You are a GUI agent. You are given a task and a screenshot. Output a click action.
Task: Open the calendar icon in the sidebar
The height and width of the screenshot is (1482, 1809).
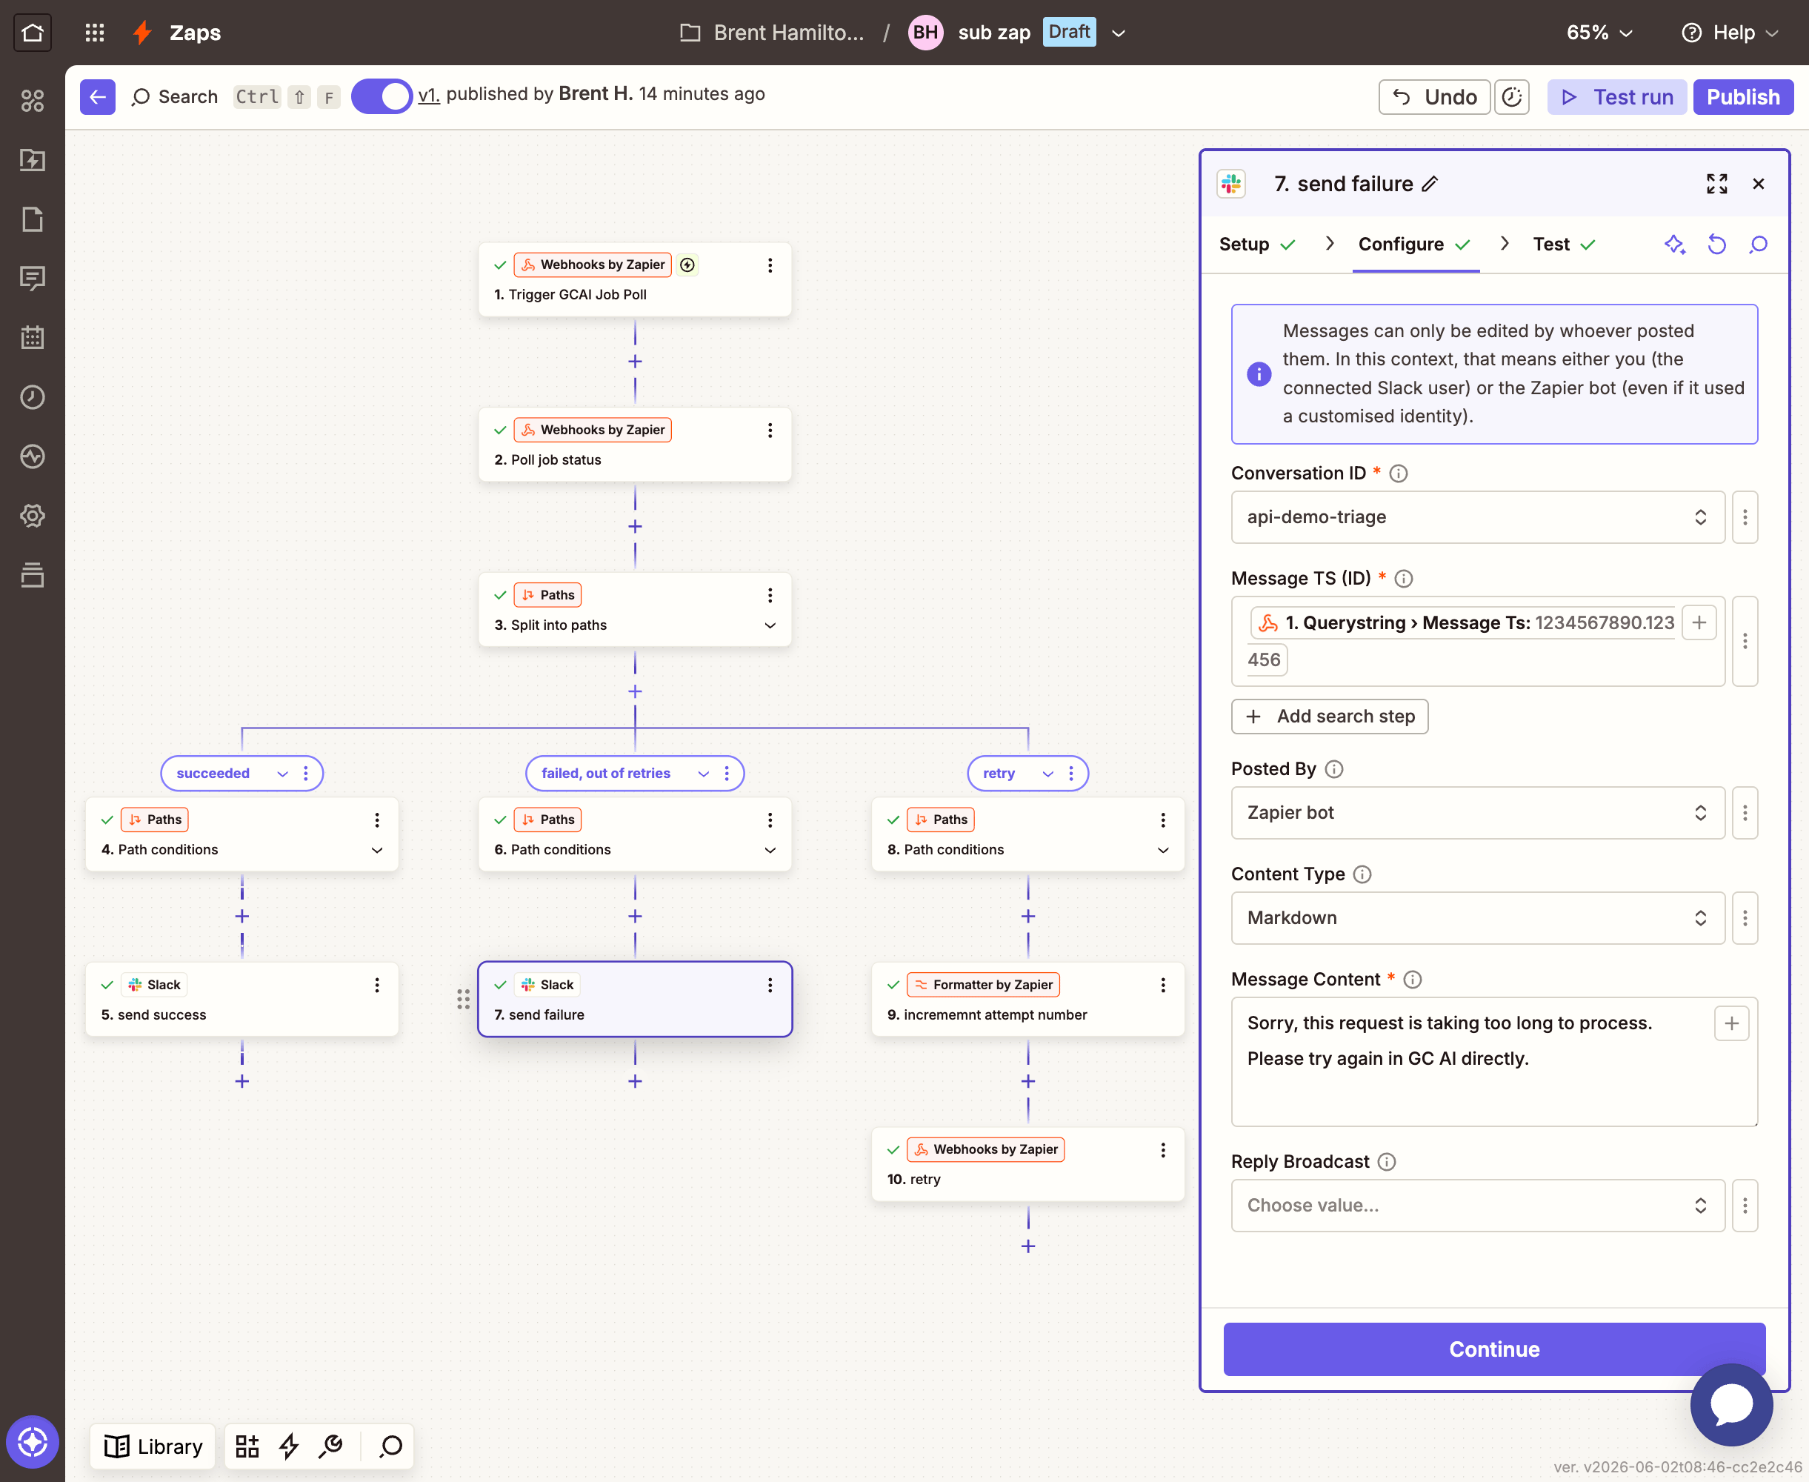33,337
